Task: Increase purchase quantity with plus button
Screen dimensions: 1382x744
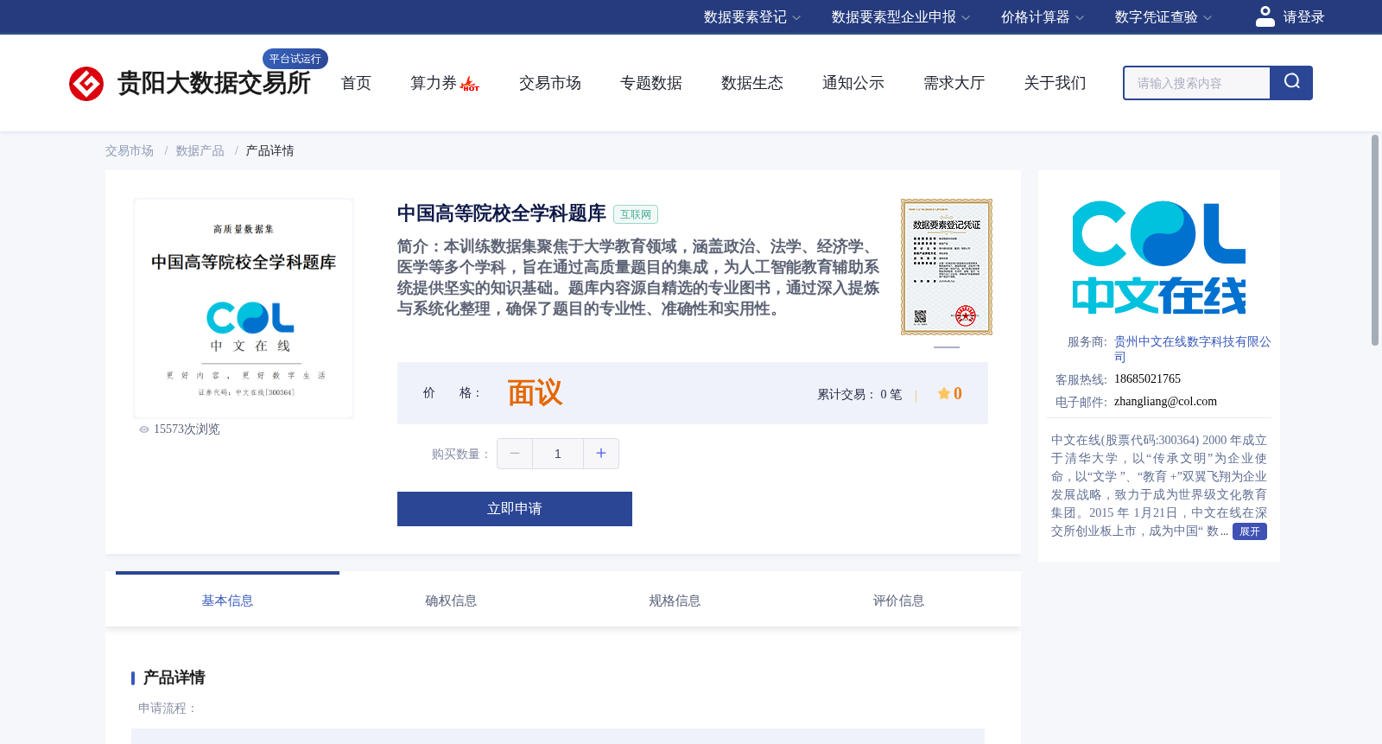Action: pyautogui.click(x=601, y=454)
